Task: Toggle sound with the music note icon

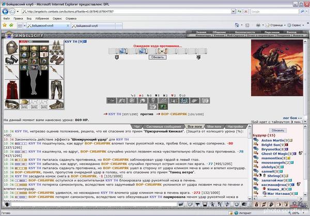Action: click(227, 204)
